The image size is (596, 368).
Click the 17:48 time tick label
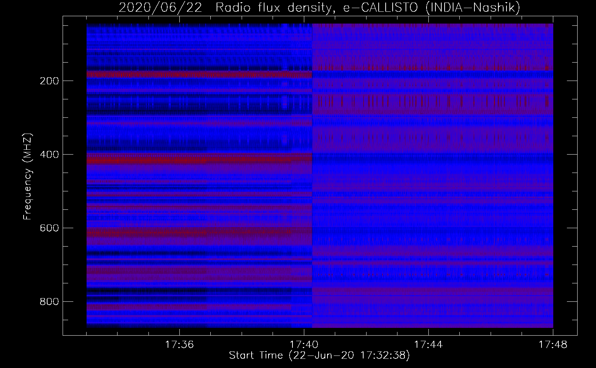[553, 345]
